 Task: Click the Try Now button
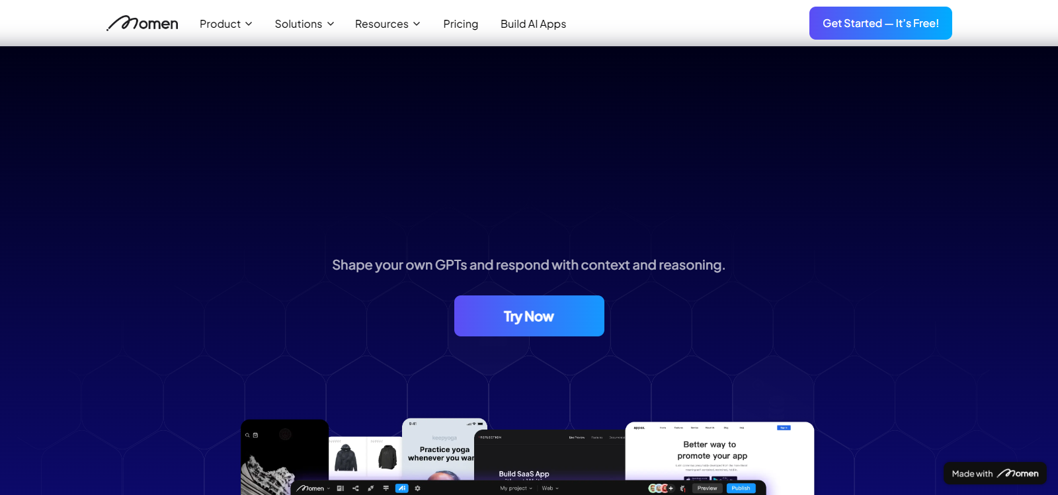pyautogui.click(x=529, y=316)
